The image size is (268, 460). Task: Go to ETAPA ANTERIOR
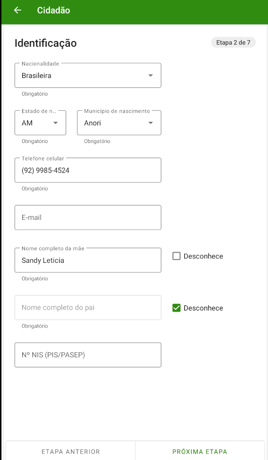(x=70, y=451)
